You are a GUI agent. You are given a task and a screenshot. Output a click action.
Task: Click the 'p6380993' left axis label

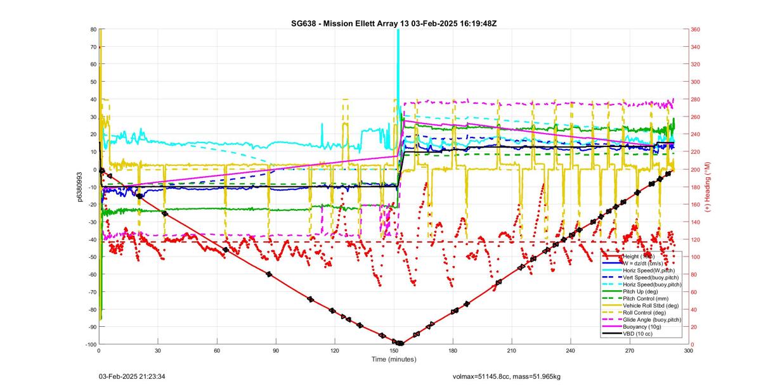tap(81, 187)
